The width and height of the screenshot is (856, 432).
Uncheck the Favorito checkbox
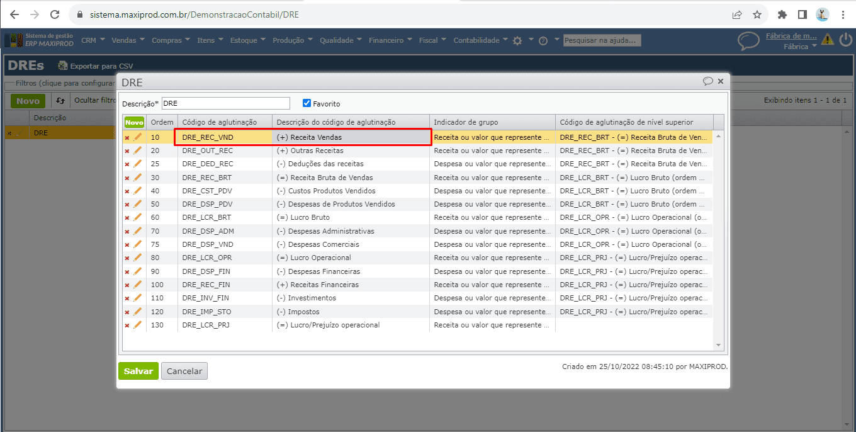click(x=307, y=103)
